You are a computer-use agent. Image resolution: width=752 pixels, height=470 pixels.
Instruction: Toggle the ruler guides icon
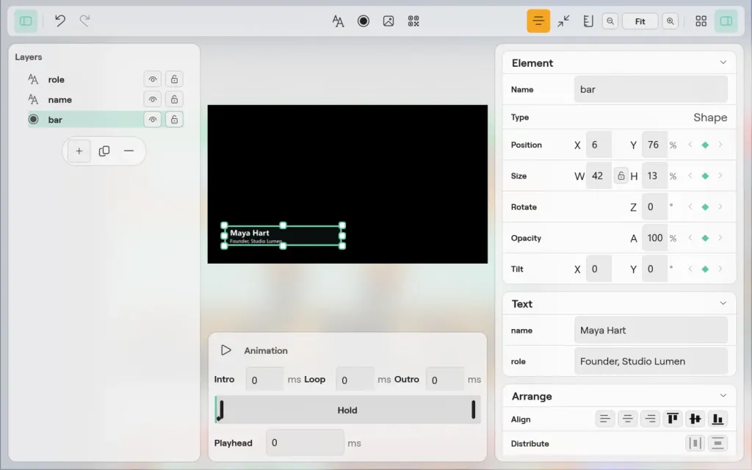pos(588,21)
